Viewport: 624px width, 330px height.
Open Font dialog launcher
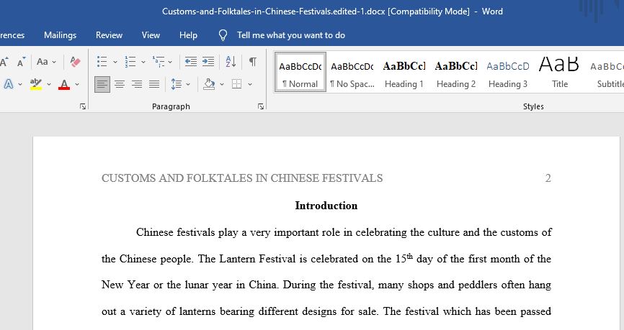[83, 106]
